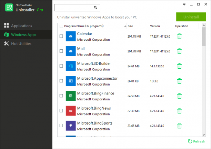
Task: Click the Microsoft.BingFinance name
Action: click(96, 93)
